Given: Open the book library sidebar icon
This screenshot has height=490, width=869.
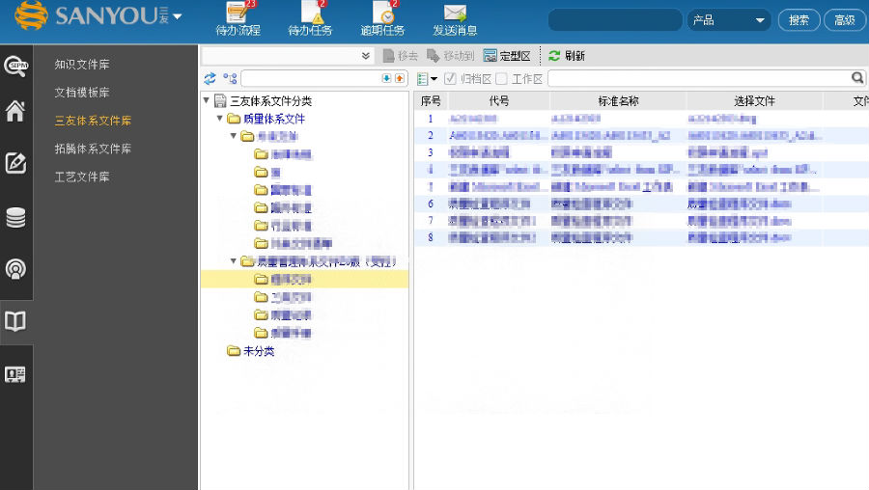Looking at the screenshot, I should tap(15, 321).
